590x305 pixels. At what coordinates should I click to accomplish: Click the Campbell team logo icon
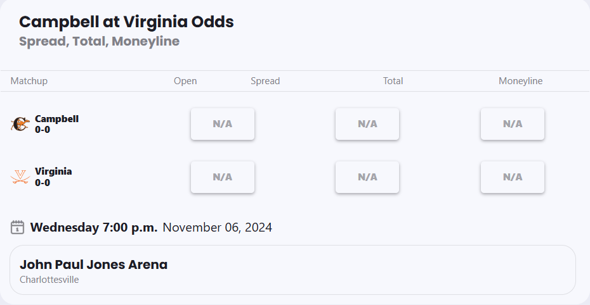[x=20, y=124]
